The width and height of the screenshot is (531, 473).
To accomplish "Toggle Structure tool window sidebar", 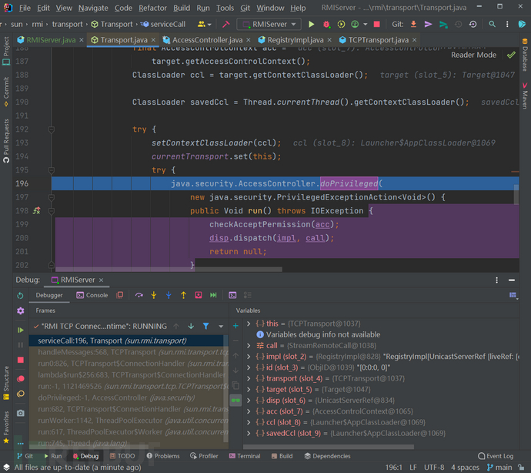I will tap(6, 383).
